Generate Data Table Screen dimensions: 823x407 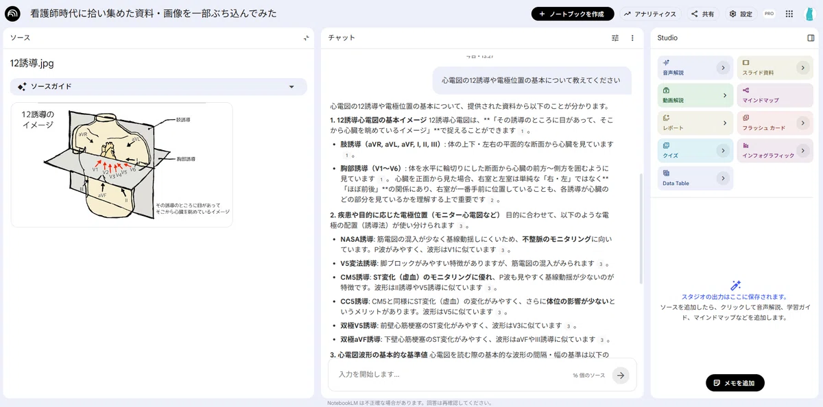pyautogui.click(x=695, y=178)
